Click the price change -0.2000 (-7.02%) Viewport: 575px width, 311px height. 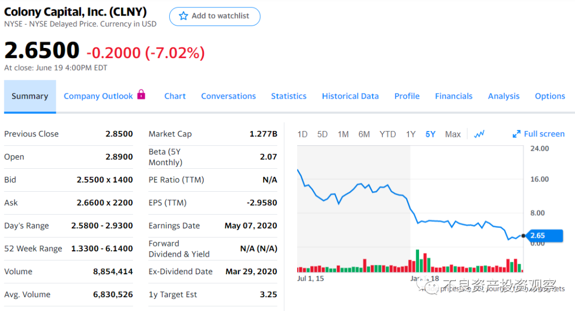145,53
